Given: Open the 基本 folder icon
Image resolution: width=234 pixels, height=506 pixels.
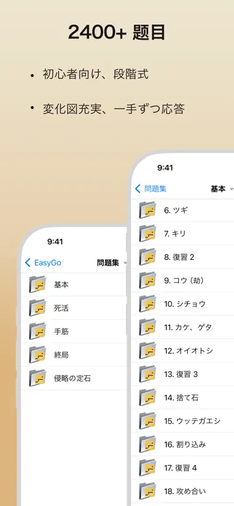Looking at the screenshot, I should tap(37, 284).
